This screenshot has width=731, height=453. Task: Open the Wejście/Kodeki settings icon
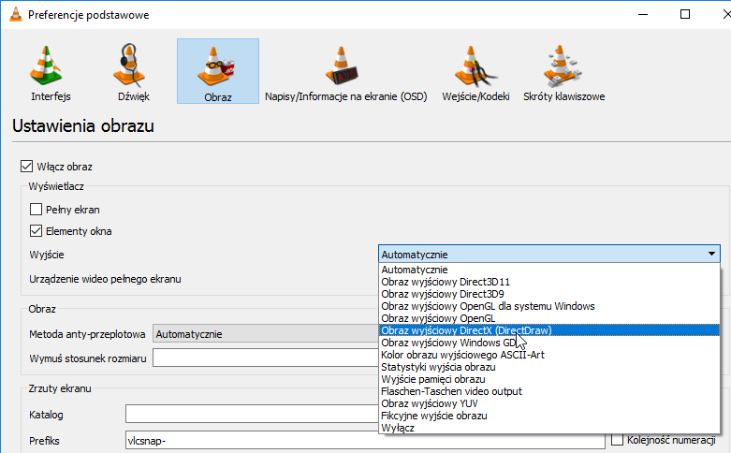click(475, 66)
